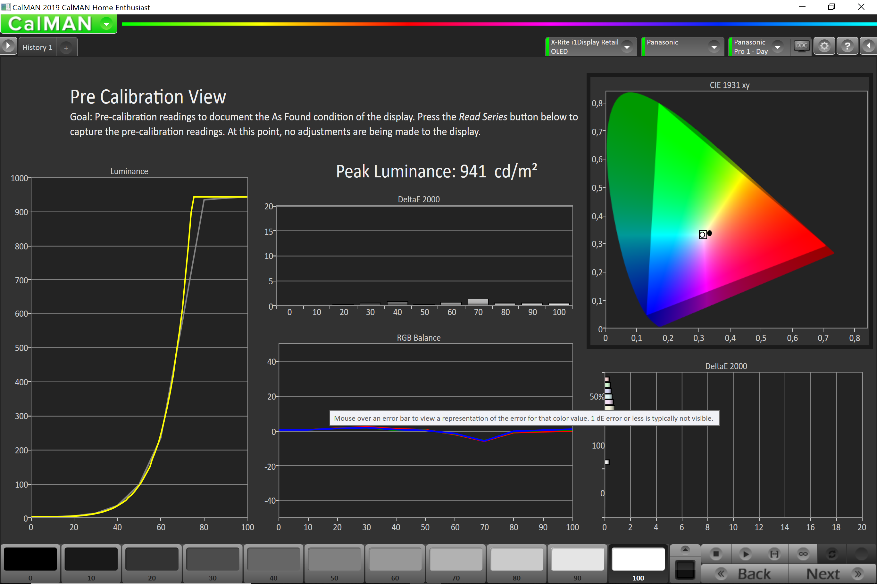
Task: Select the 90 percent gray patch
Action: click(x=577, y=564)
